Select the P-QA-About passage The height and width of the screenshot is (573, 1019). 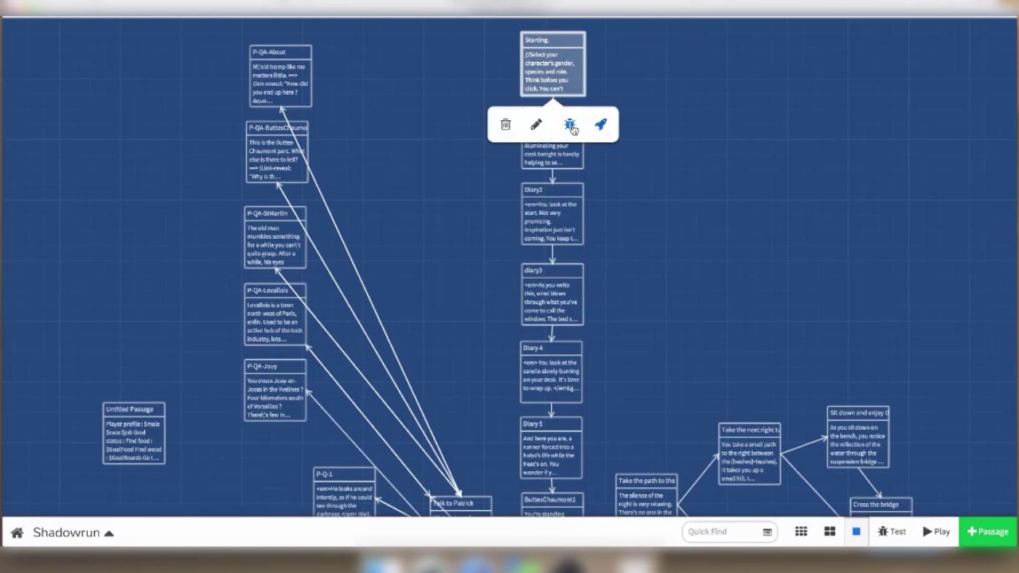tap(280, 76)
